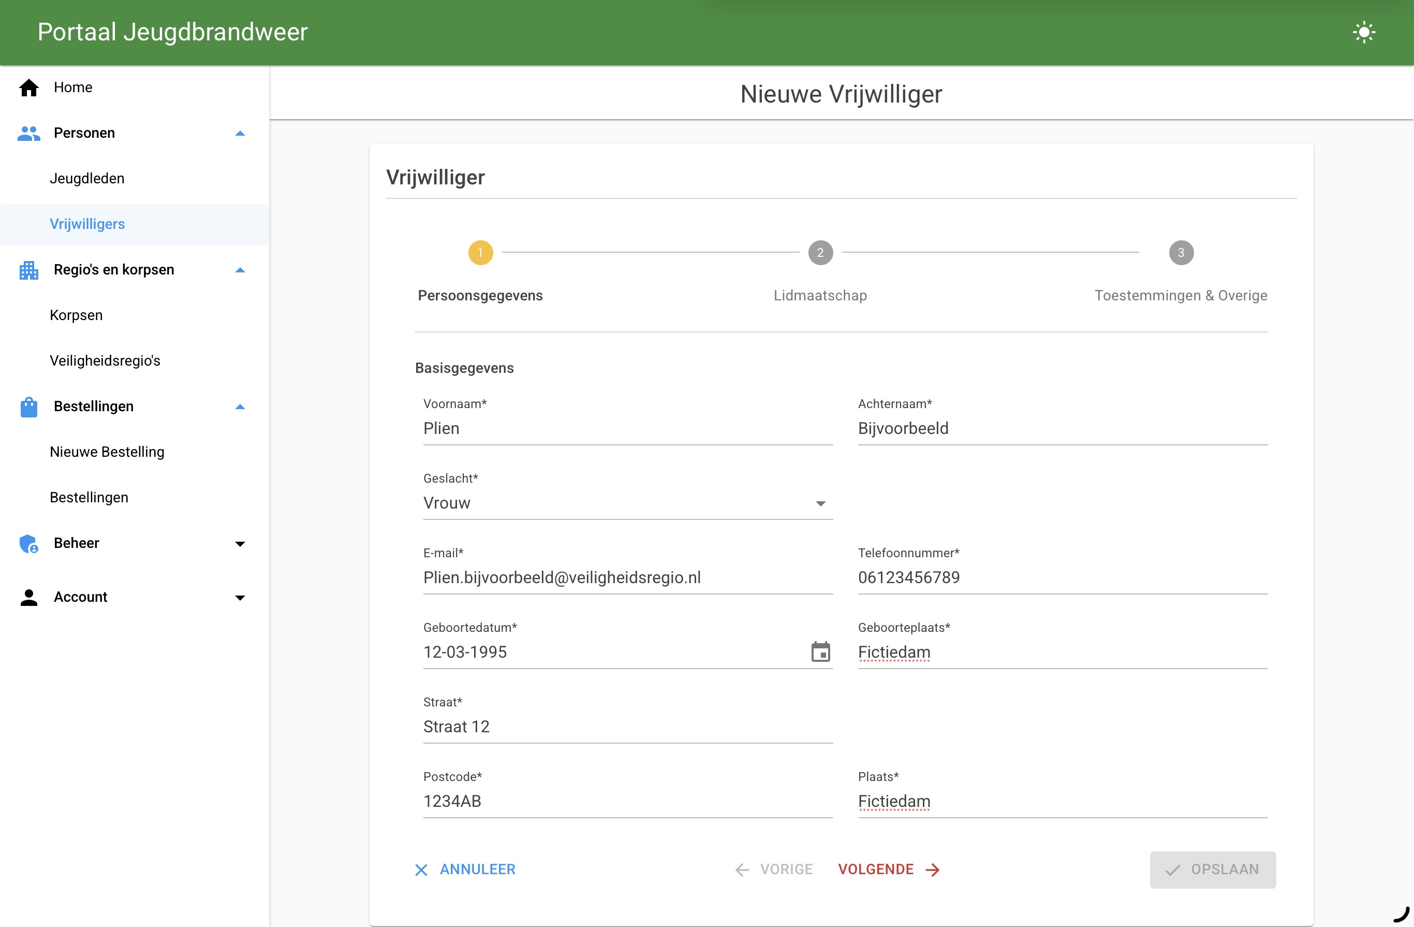Image resolution: width=1414 pixels, height=927 pixels.
Task: Click the Personen people icon
Action: (28, 133)
